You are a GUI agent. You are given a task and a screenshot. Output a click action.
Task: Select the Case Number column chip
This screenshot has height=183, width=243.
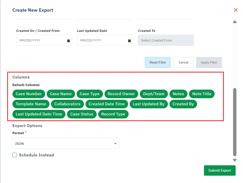click(29, 94)
